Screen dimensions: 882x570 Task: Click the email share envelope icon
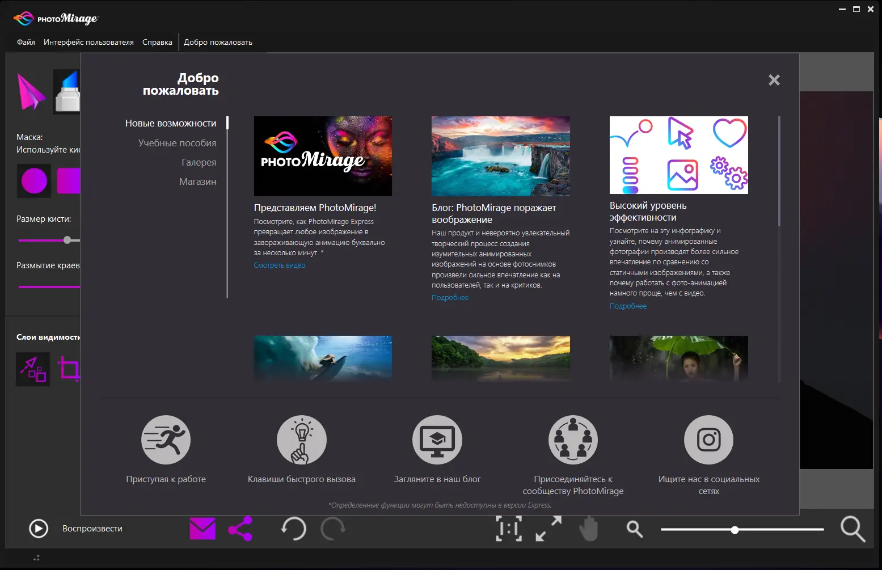(202, 529)
